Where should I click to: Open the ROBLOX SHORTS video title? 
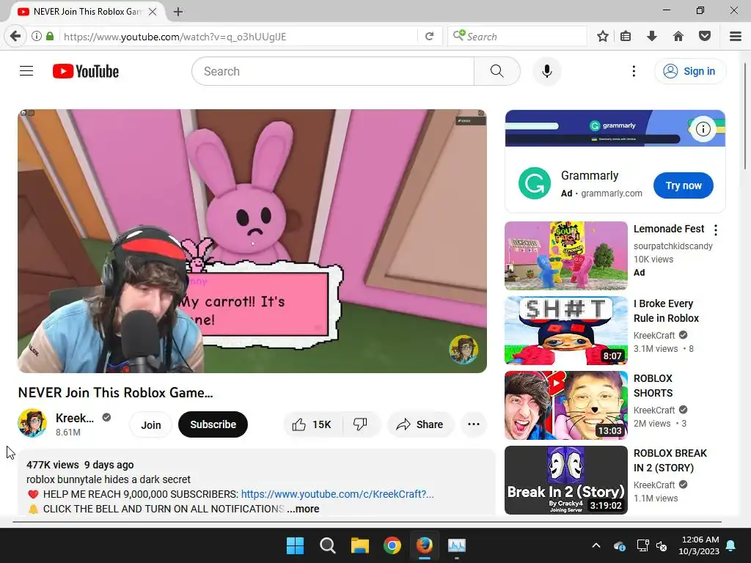(x=653, y=386)
